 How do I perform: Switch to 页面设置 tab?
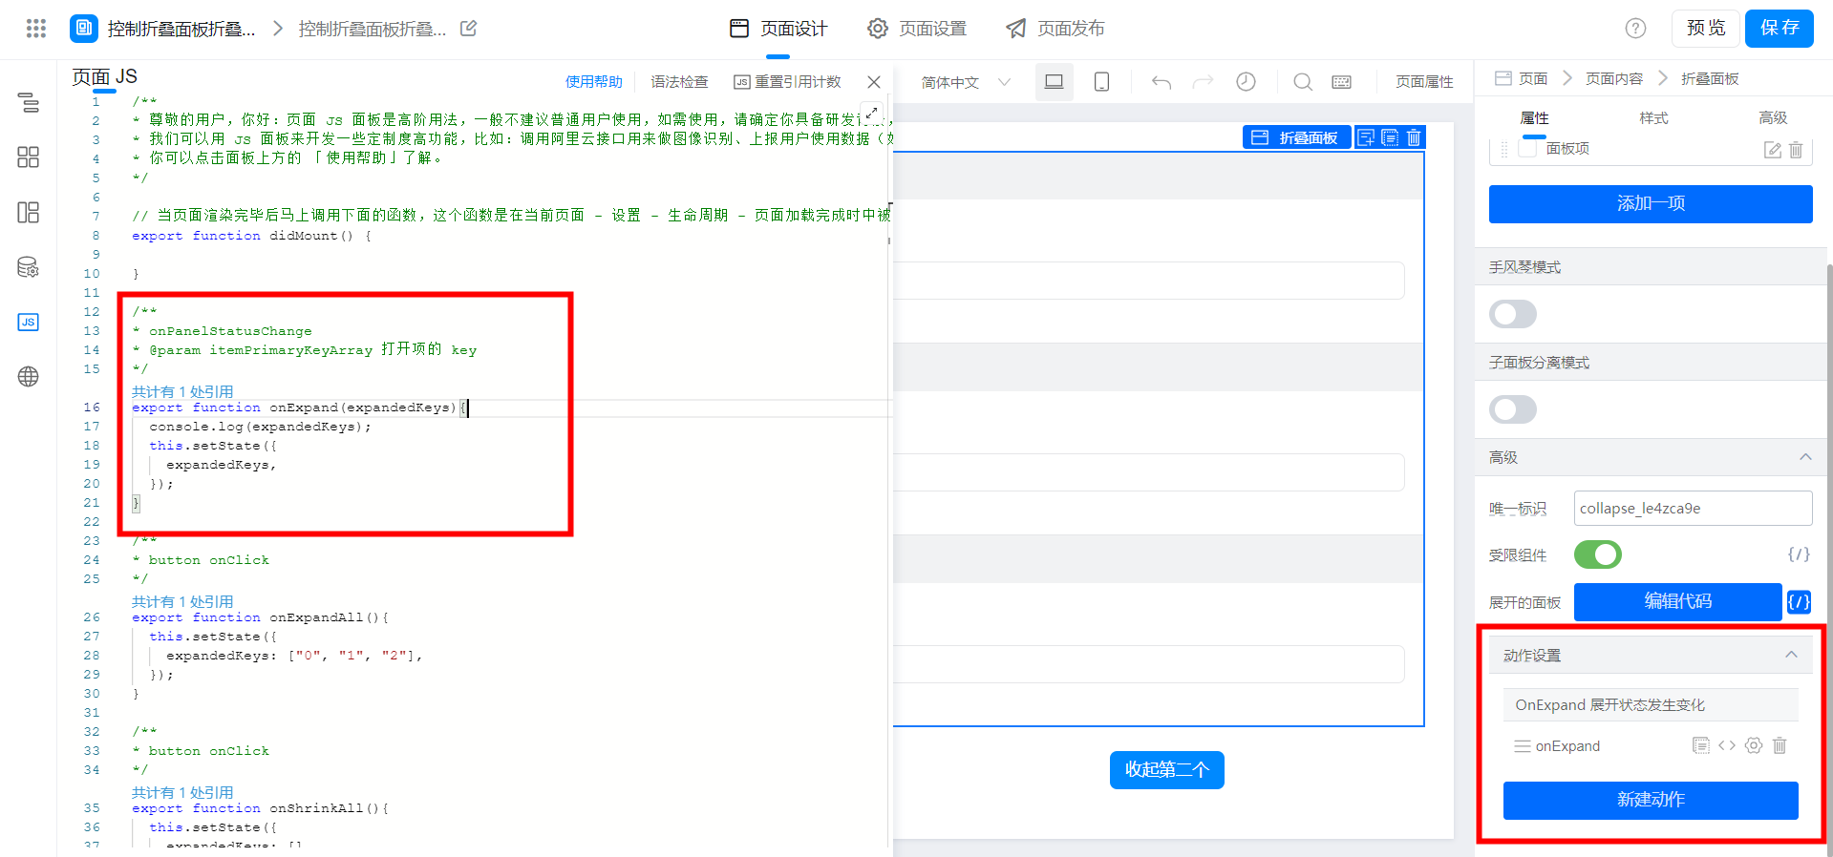pos(917,29)
